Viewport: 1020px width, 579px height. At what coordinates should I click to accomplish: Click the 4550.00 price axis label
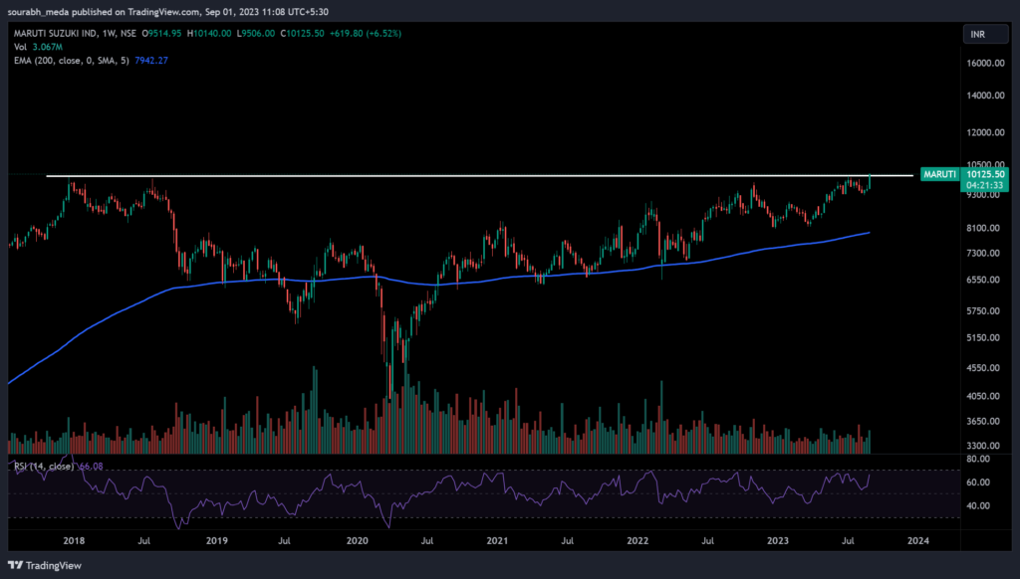(x=983, y=368)
